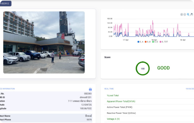Select the serial number value 002383
Viewport: 194px width, 123px height.
point(88,93)
